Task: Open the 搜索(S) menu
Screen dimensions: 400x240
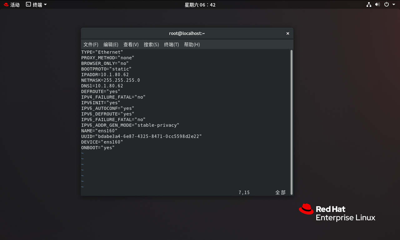Action: pos(151,45)
